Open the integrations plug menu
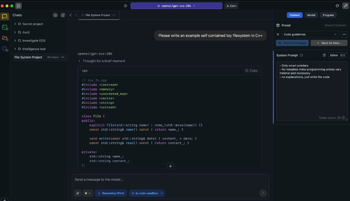 coord(88,193)
